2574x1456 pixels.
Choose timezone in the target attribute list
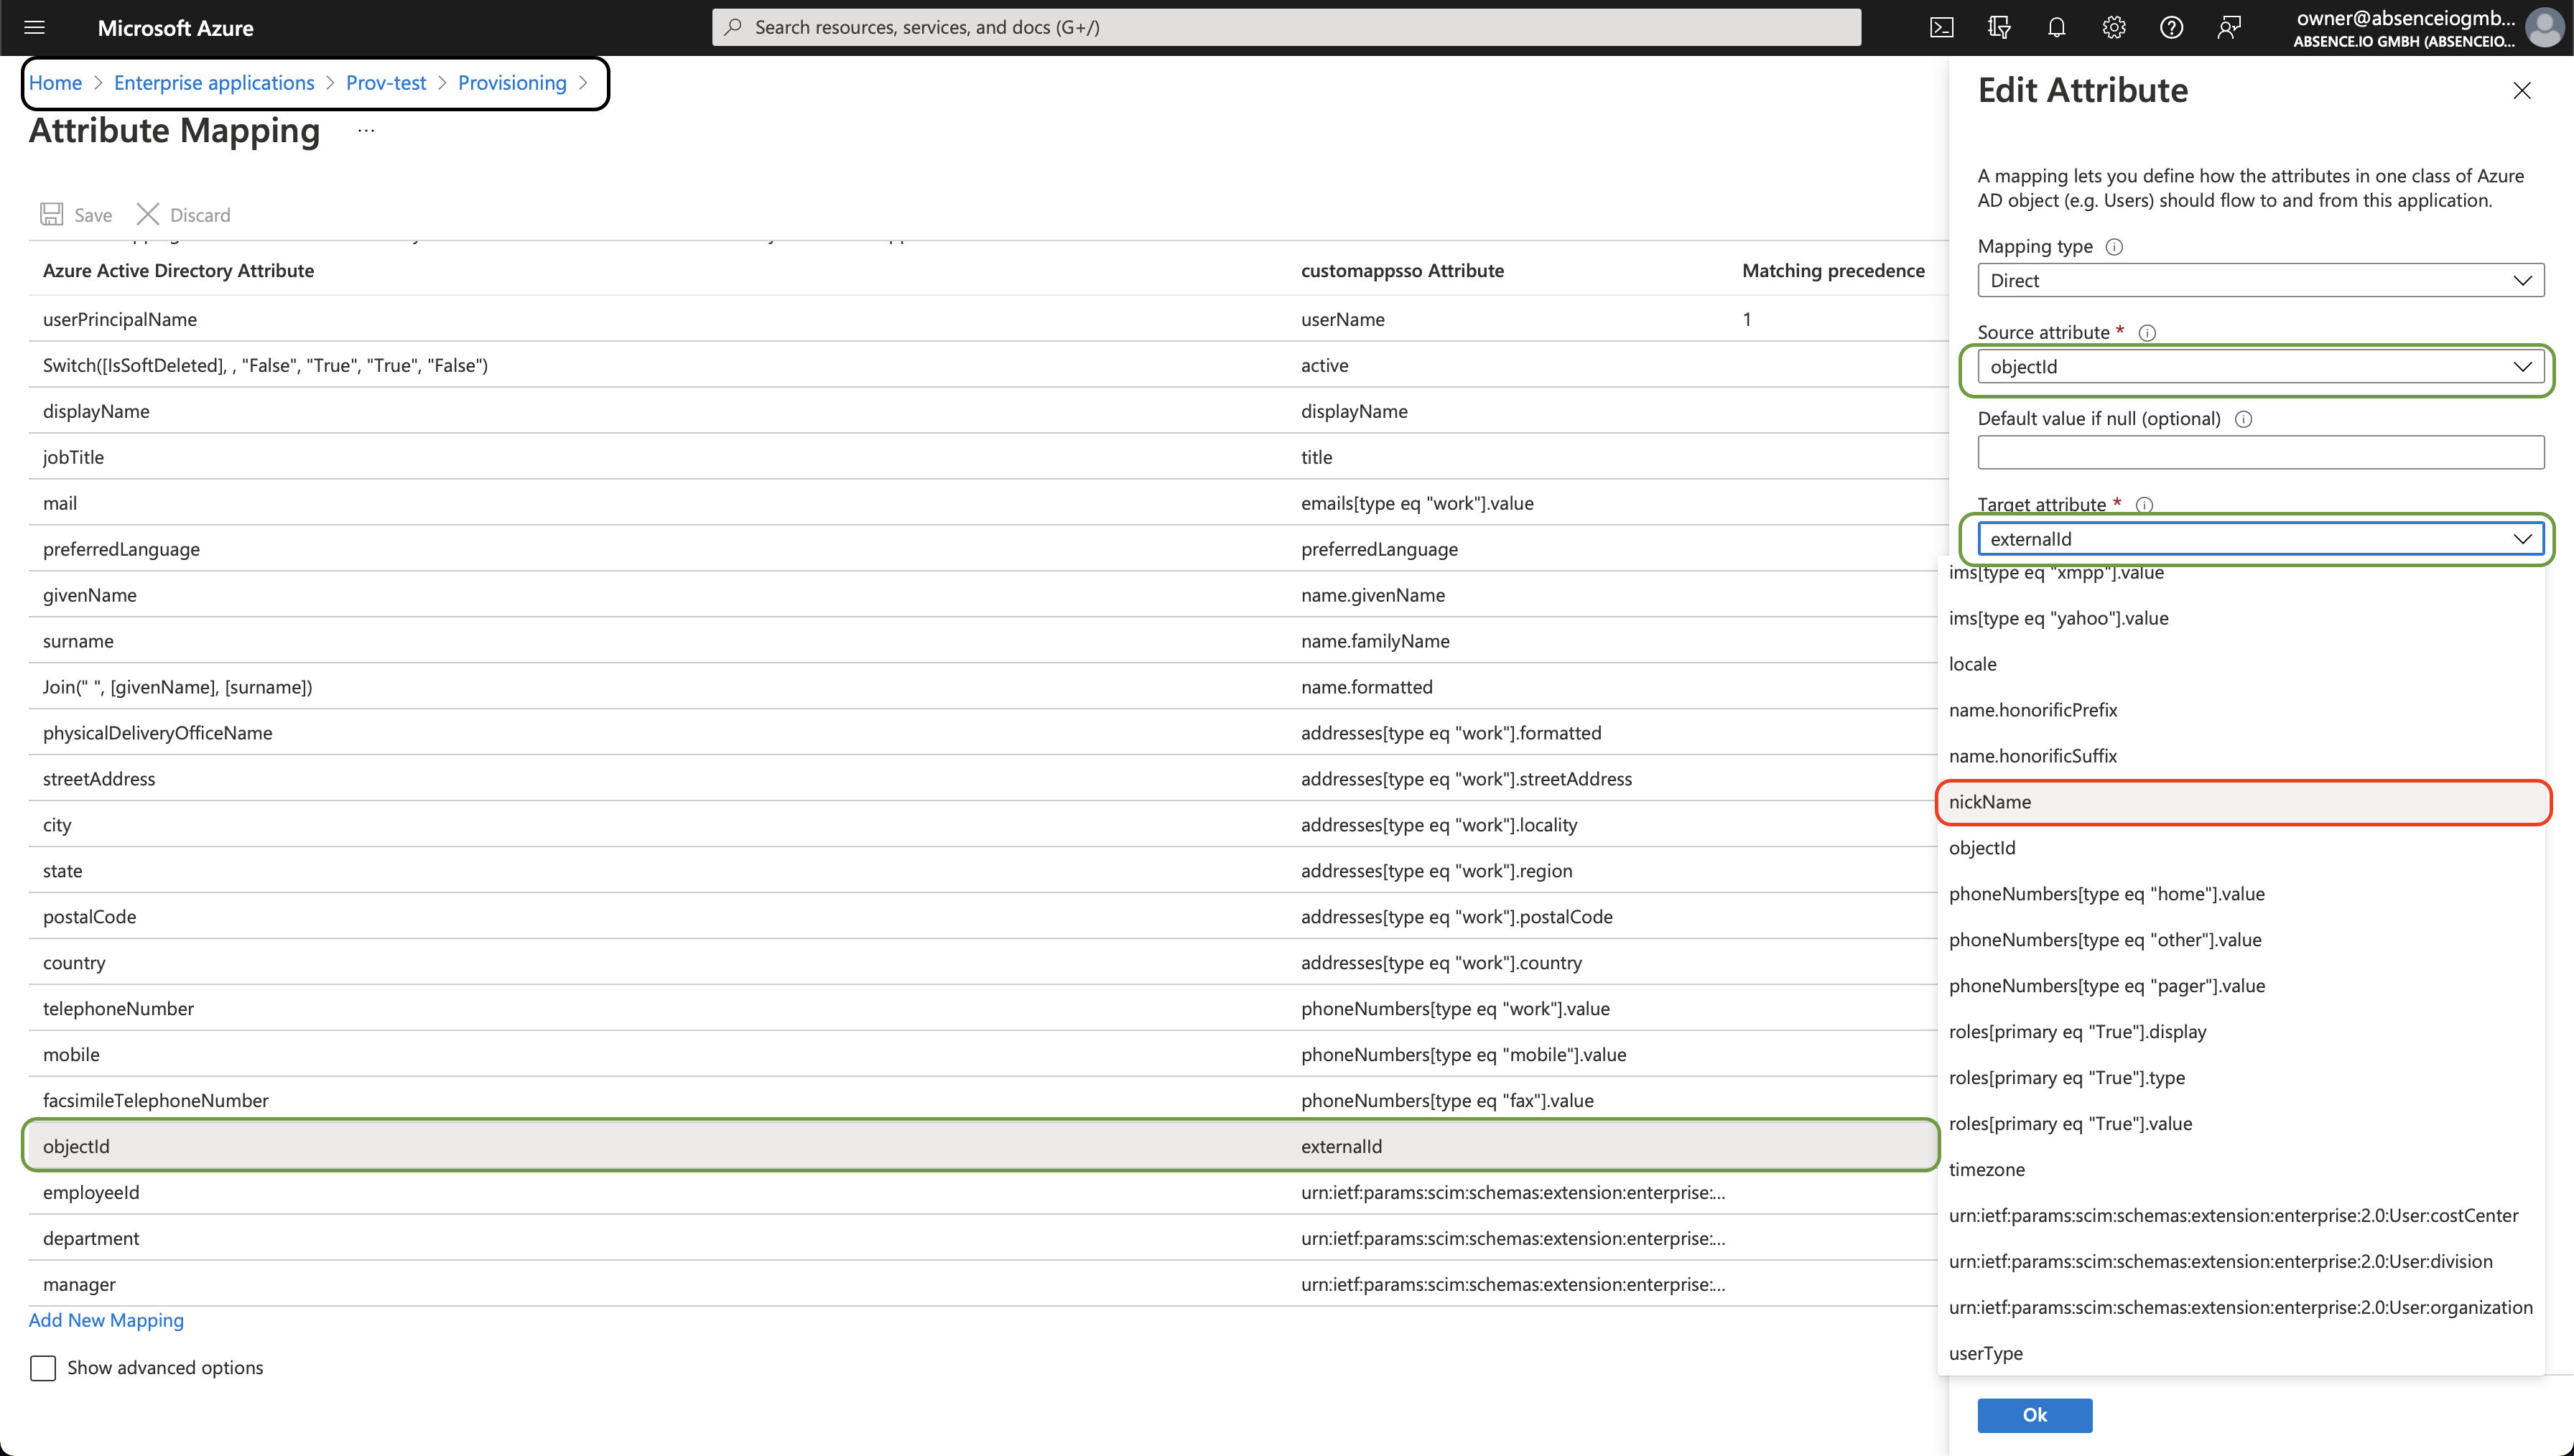[1986, 1169]
